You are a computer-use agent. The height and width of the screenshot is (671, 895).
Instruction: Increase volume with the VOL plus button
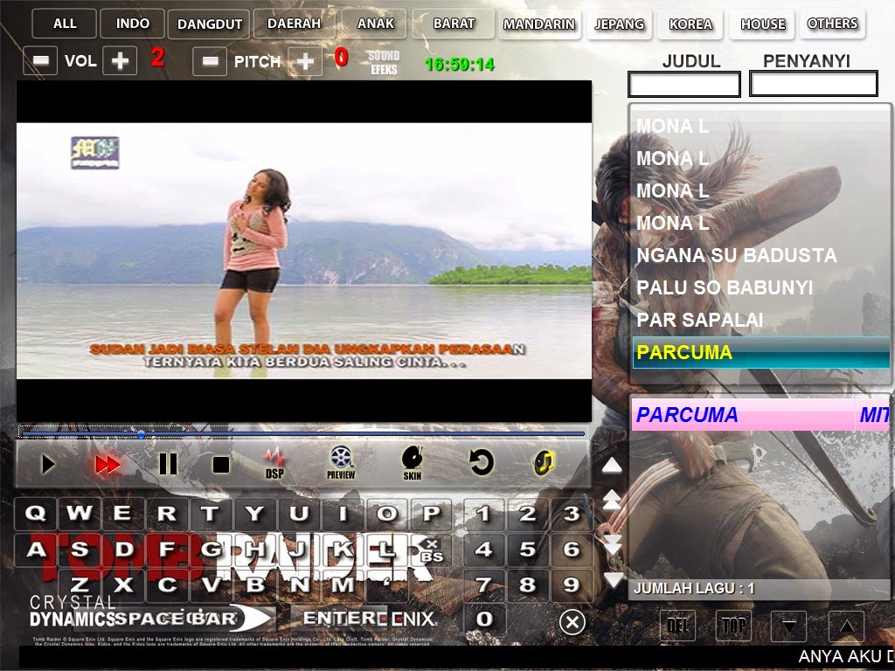(x=120, y=61)
